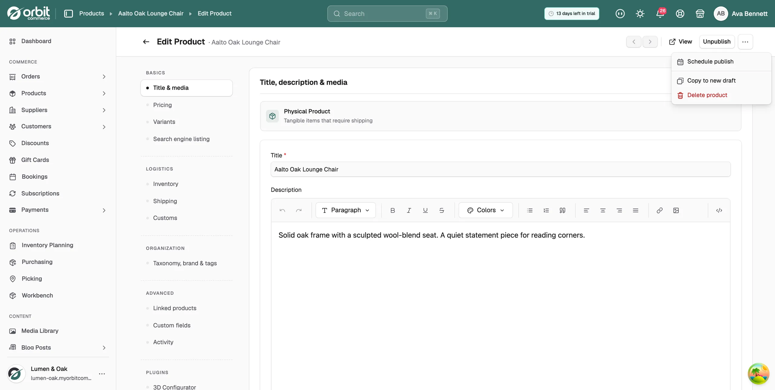Toggle light/dark theme sun icon
The width and height of the screenshot is (775, 390).
click(640, 14)
